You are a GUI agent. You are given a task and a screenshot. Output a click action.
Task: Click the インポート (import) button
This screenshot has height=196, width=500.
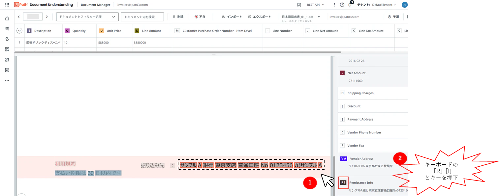(x=232, y=17)
